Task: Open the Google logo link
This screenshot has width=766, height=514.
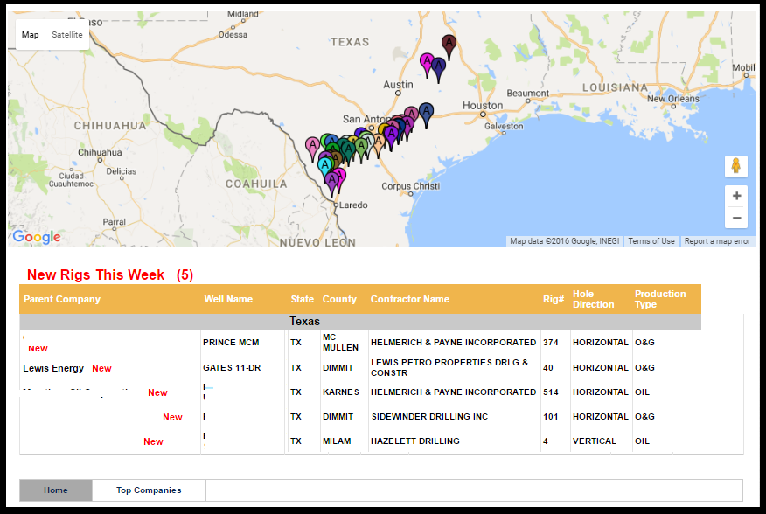Action: click(37, 237)
